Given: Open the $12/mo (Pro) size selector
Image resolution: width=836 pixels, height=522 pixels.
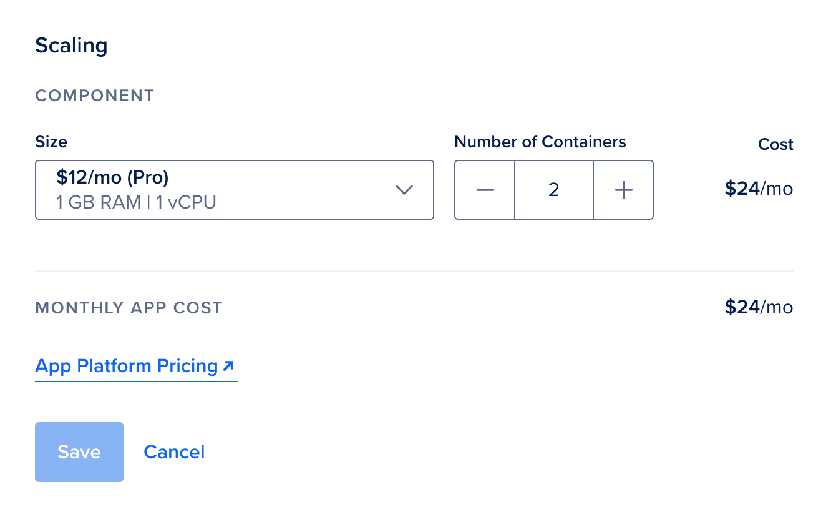Looking at the screenshot, I should 234,190.
